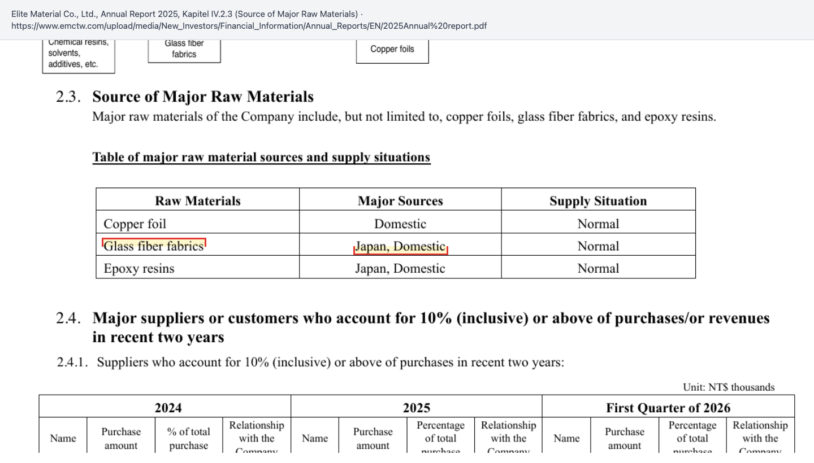The height and width of the screenshot is (463, 814).
Task: Click the underlined "Table of major raw material sources" title
Action: coord(261,158)
